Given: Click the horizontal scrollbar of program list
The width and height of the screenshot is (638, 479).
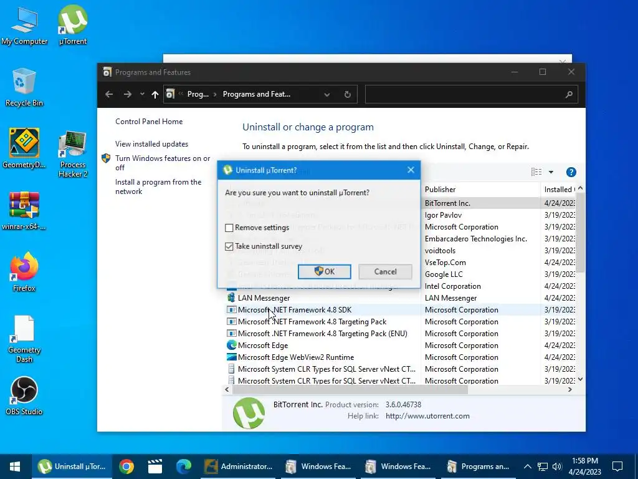Looking at the screenshot, I should [x=350, y=389].
